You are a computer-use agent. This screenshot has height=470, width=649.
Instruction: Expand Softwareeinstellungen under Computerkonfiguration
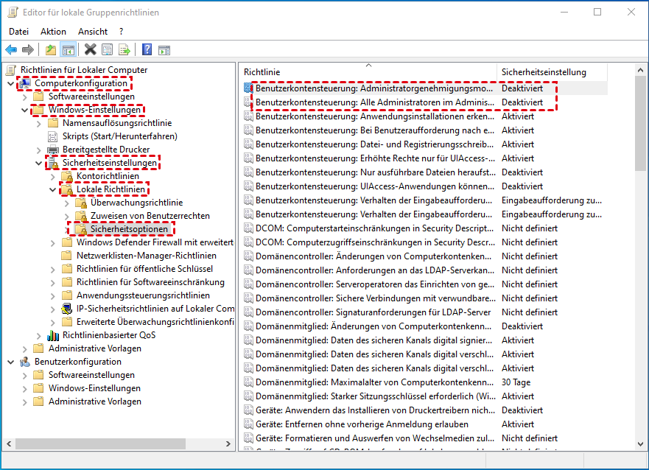click(25, 97)
